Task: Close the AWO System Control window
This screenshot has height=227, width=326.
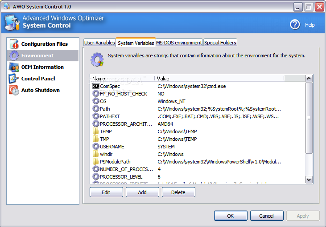Action: (320, 7)
